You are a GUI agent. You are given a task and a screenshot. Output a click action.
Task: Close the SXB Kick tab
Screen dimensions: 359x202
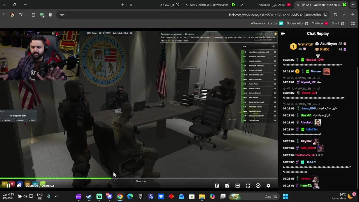tap(298, 5)
